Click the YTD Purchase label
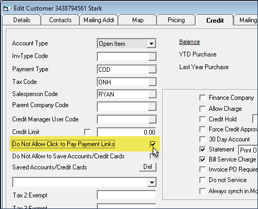 pos(198,54)
